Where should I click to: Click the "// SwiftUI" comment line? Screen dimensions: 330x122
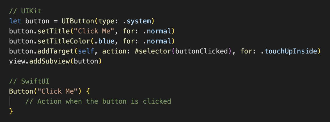point(27,81)
